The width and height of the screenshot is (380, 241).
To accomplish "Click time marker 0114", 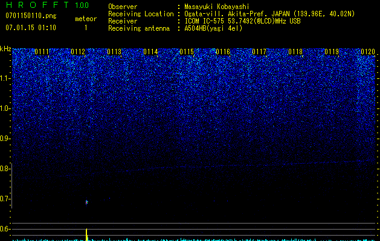I will [x=150, y=52].
